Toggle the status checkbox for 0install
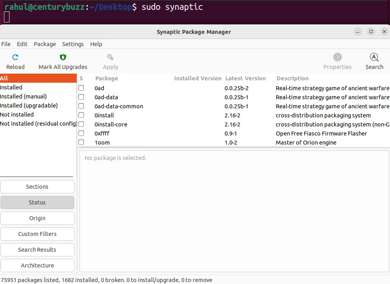Screen dimensions: 390x284 (x=81, y=115)
